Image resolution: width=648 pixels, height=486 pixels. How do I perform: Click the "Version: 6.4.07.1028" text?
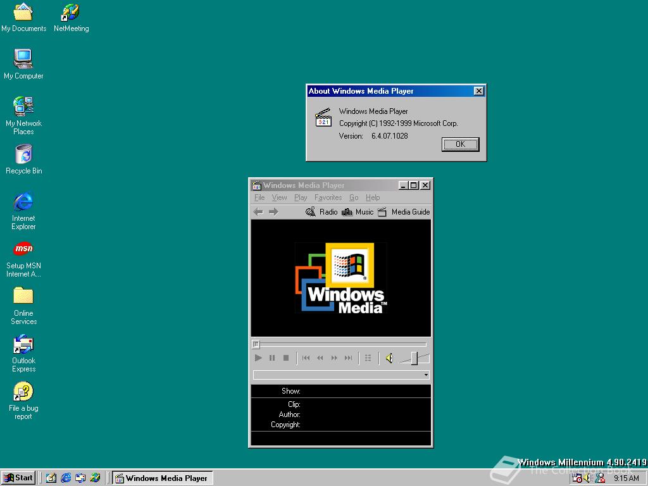tap(373, 136)
